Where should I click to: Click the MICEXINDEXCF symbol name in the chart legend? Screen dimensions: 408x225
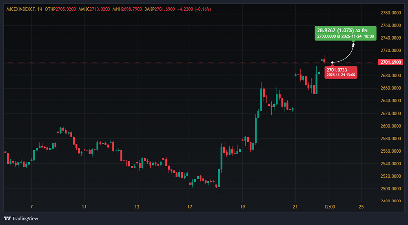[x=20, y=9]
